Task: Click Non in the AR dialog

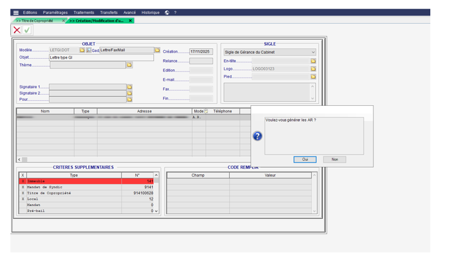Action: pyautogui.click(x=334, y=160)
